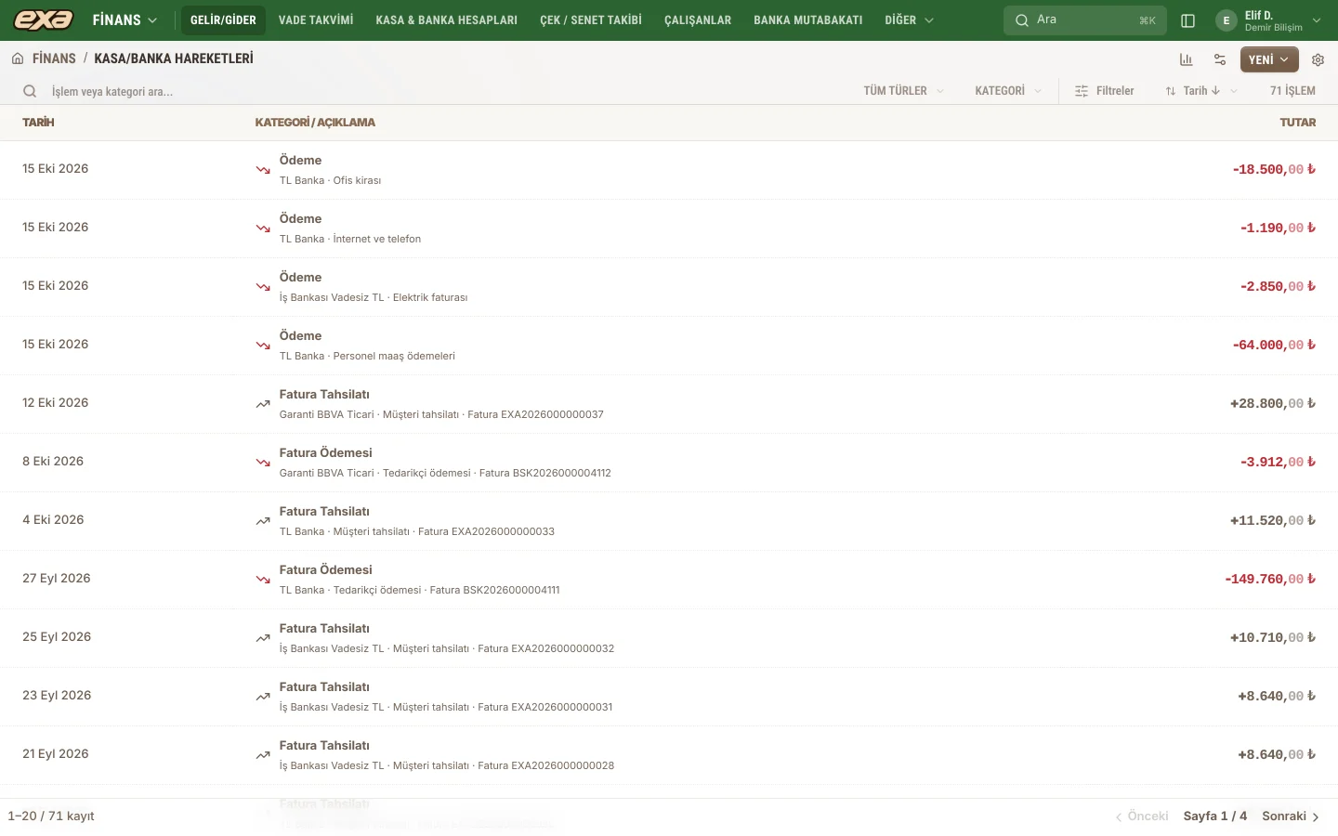
Task: Click the TUTAR column header
Action: coord(1297,123)
